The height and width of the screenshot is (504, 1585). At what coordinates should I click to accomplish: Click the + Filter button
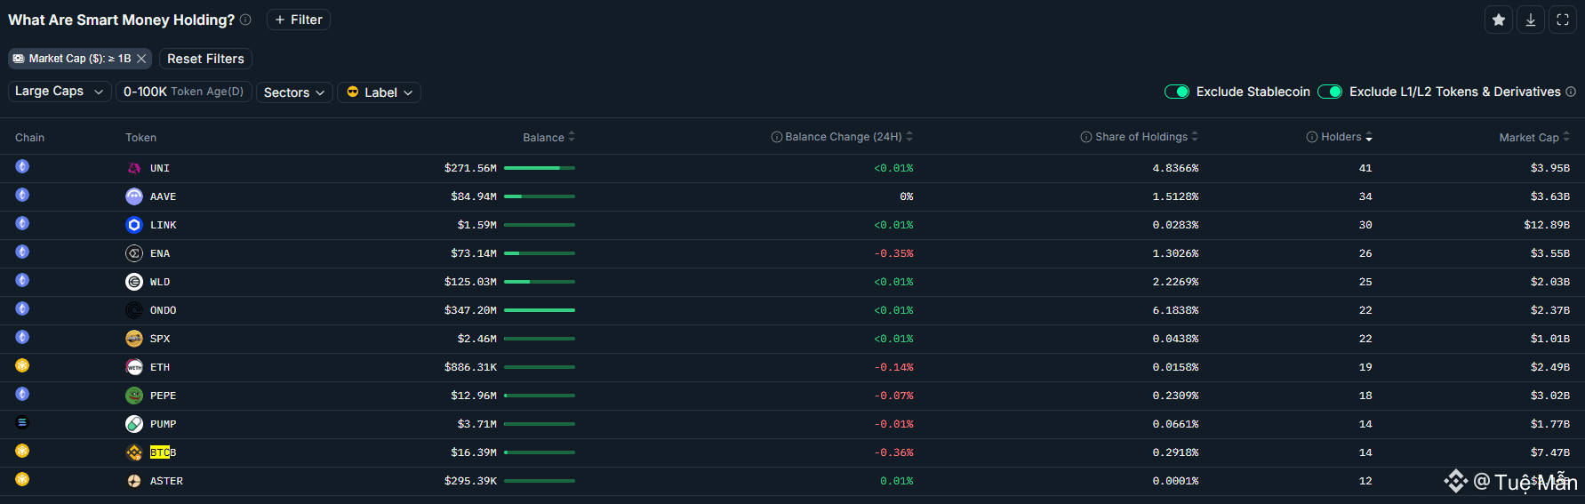click(299, 20)
